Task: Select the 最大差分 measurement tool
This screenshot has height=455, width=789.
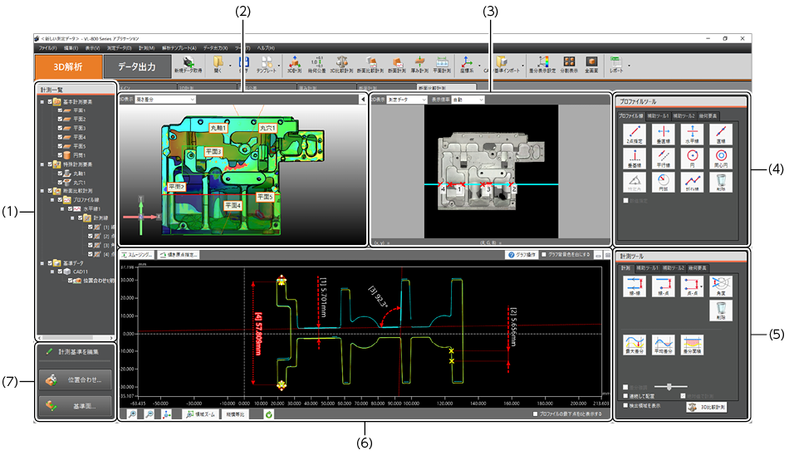Action: pos(635,345)
